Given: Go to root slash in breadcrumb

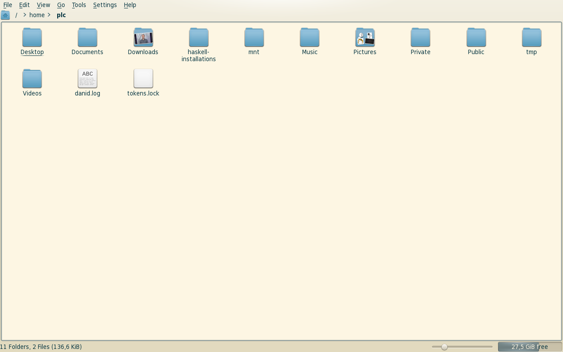Looking at the screenshot, I should coord(16,15).
